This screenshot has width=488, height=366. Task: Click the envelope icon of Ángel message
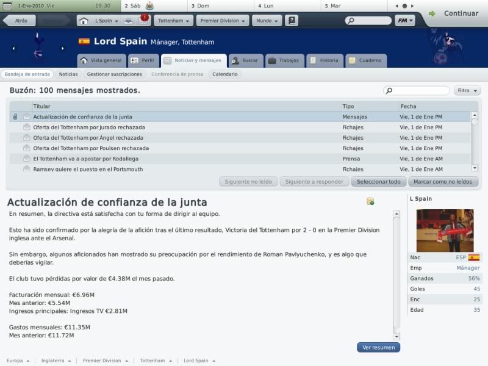[27, 138]
